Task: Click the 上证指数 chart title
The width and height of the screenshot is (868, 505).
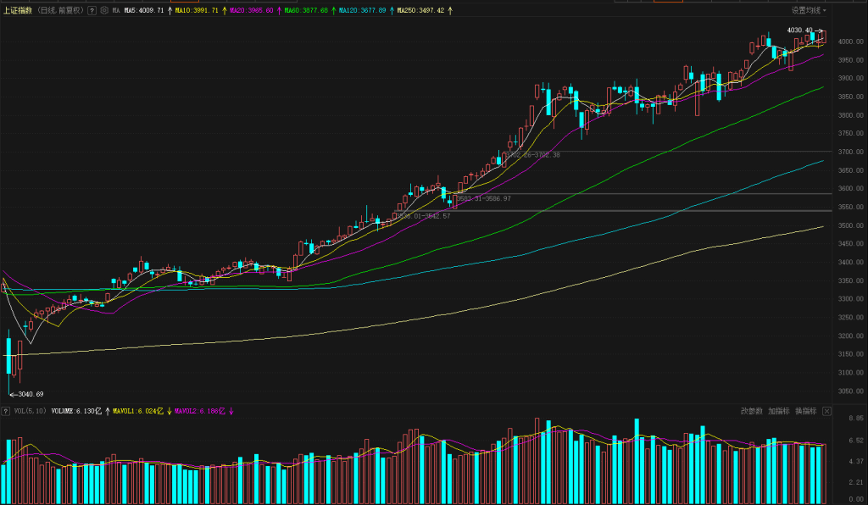Action: click(17, 11)
